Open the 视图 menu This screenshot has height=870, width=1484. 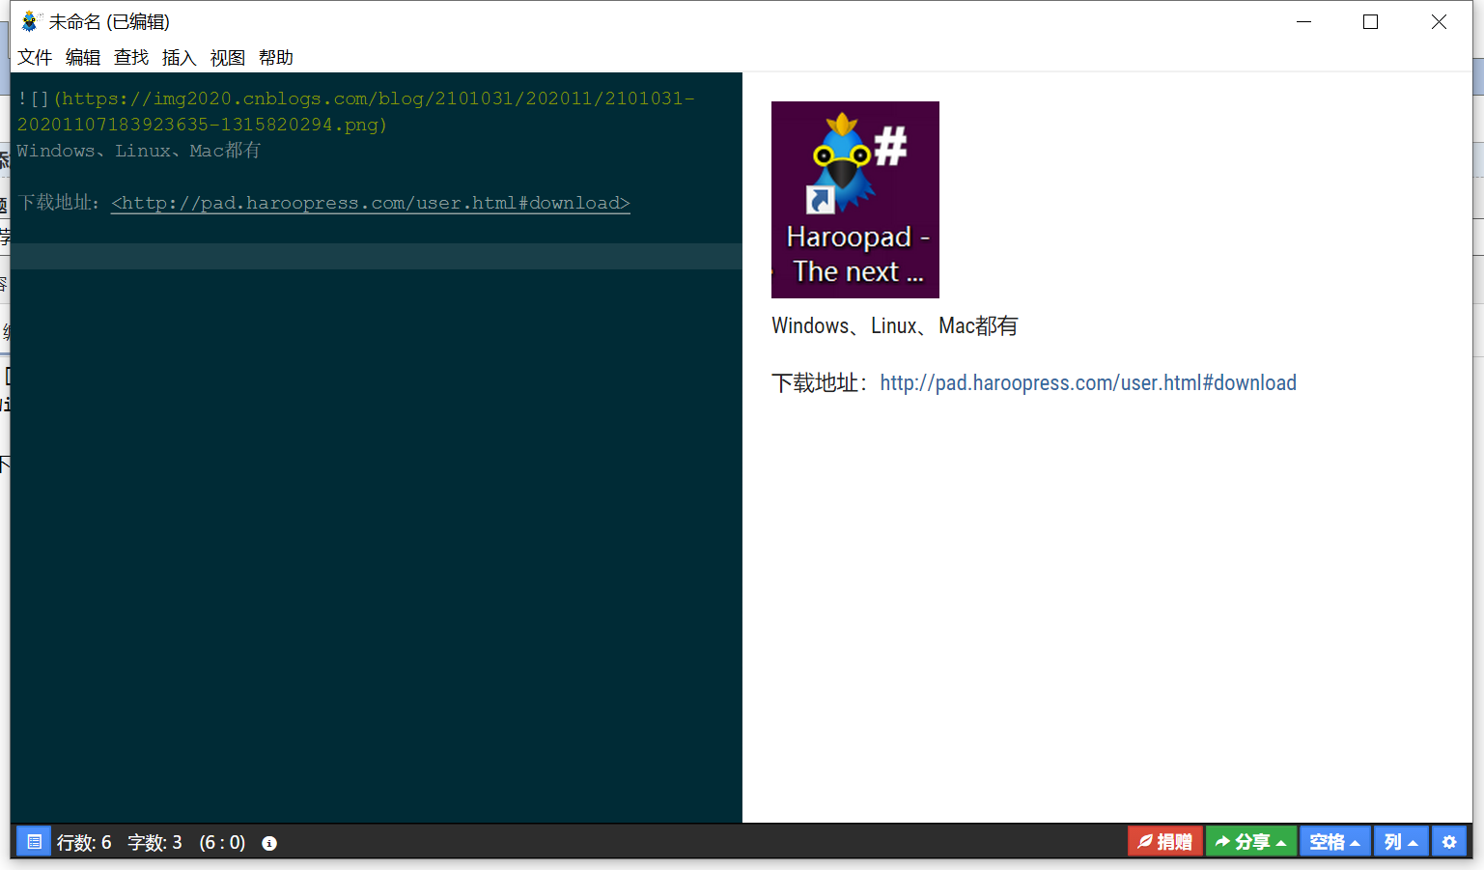[228, 58]
